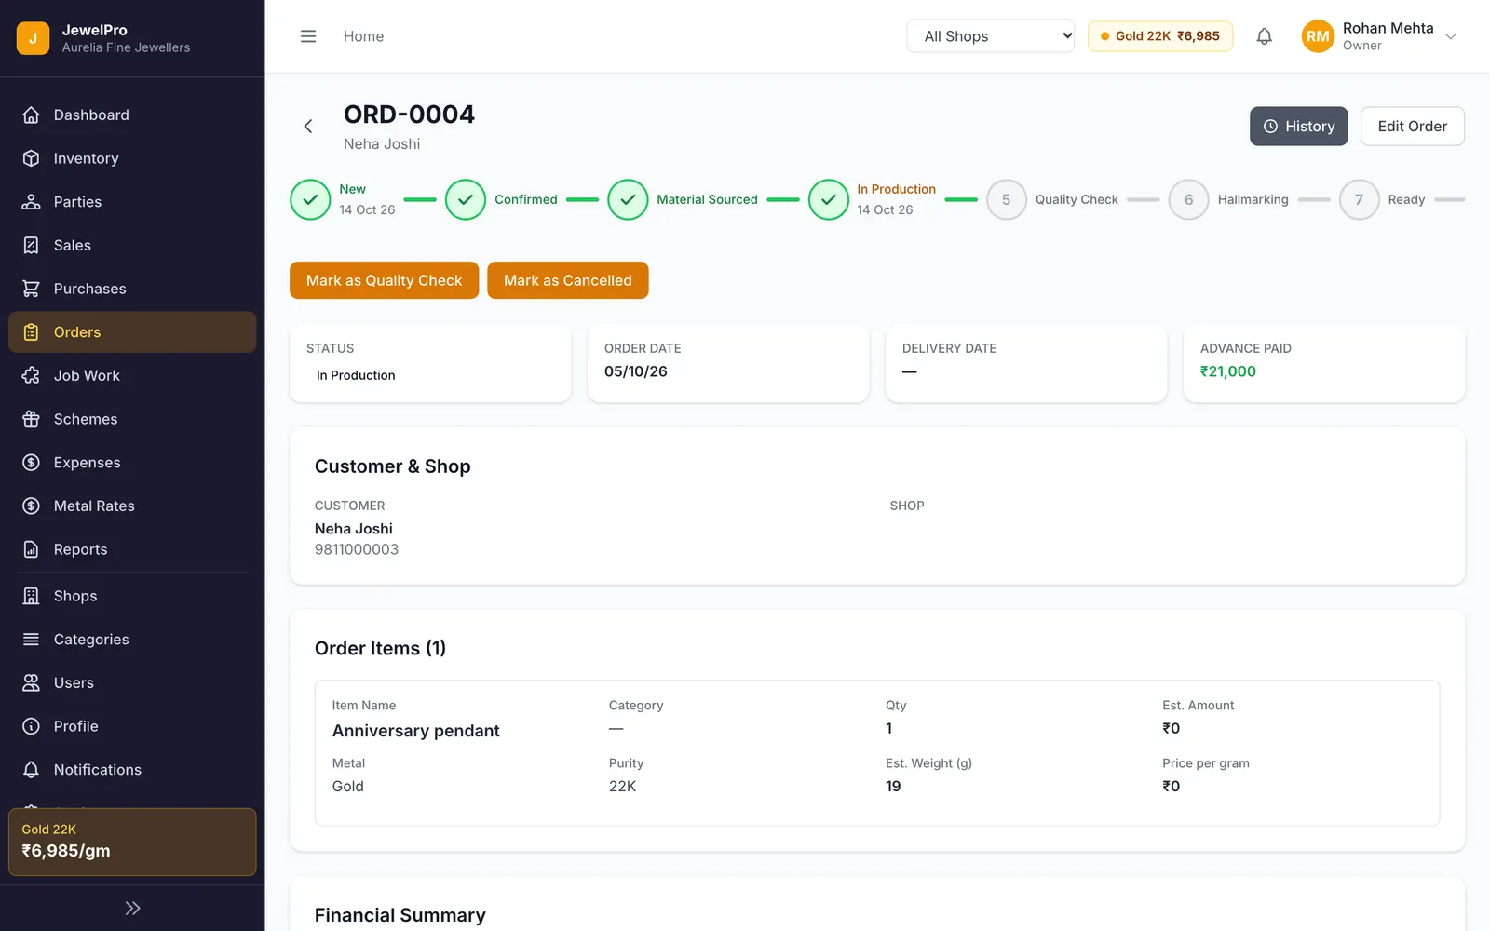Click the In Production completed step
Image resolution: width=1490 pixels, height=931 pixels.
tap(829, 199)
